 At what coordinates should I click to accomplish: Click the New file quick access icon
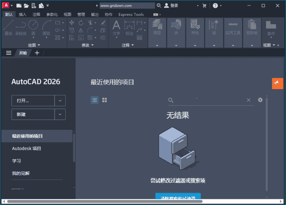click(x=19, y=6)
